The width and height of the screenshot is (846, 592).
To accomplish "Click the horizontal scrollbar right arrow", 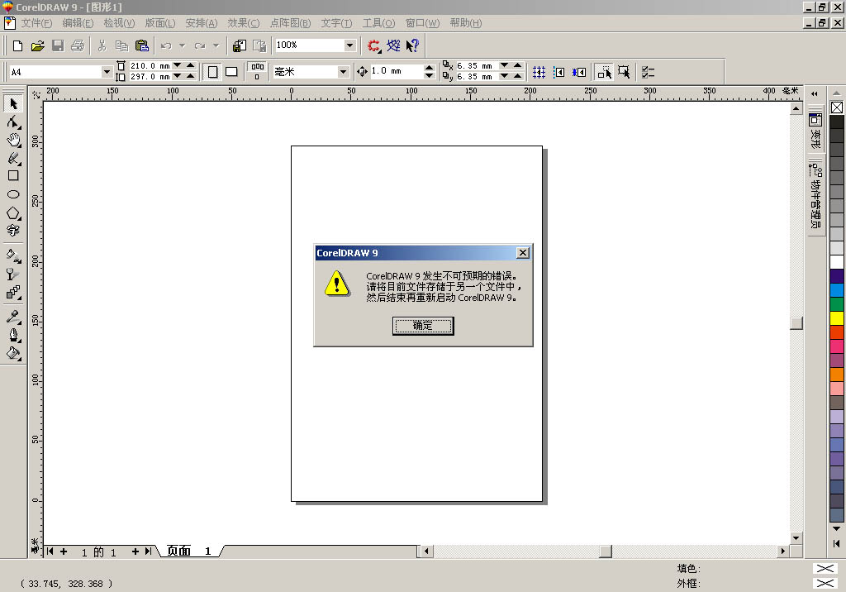I will [x=783, y=551].
